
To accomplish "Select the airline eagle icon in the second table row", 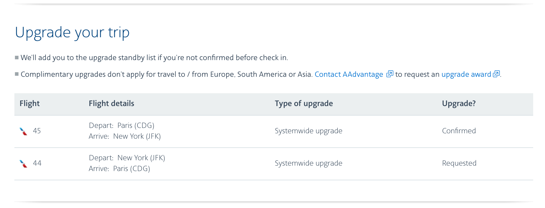I will (23, 163).
